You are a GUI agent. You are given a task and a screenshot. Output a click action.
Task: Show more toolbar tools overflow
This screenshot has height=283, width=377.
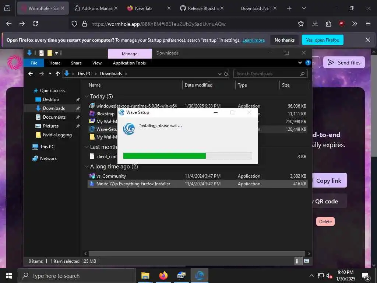pyautogui.click(x=355, y=24)
